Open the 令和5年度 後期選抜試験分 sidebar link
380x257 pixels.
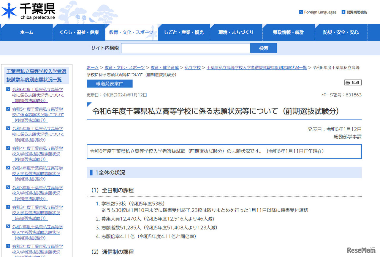click(x=38, y=114)
